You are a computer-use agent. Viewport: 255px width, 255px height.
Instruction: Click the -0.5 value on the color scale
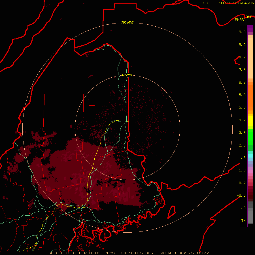pos(241,195)
